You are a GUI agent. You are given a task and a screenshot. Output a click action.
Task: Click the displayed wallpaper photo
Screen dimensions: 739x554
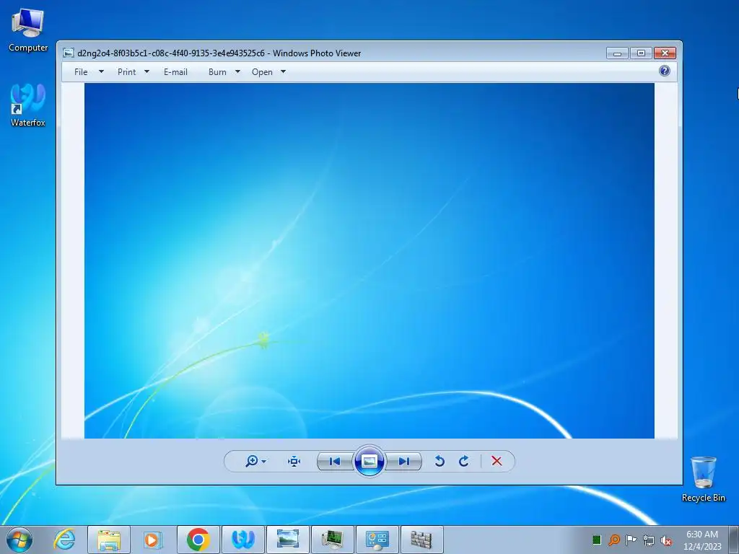(369, 260)
